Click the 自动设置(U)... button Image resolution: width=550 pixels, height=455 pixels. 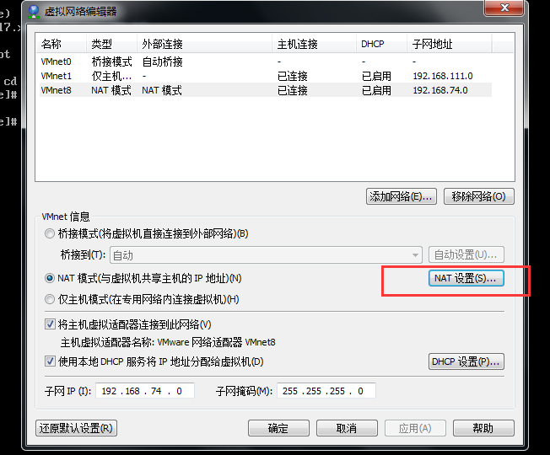[x=466, y=254]
